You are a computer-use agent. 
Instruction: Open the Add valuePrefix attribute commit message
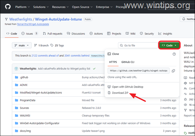pyautogui.click(x=64, y=69)
